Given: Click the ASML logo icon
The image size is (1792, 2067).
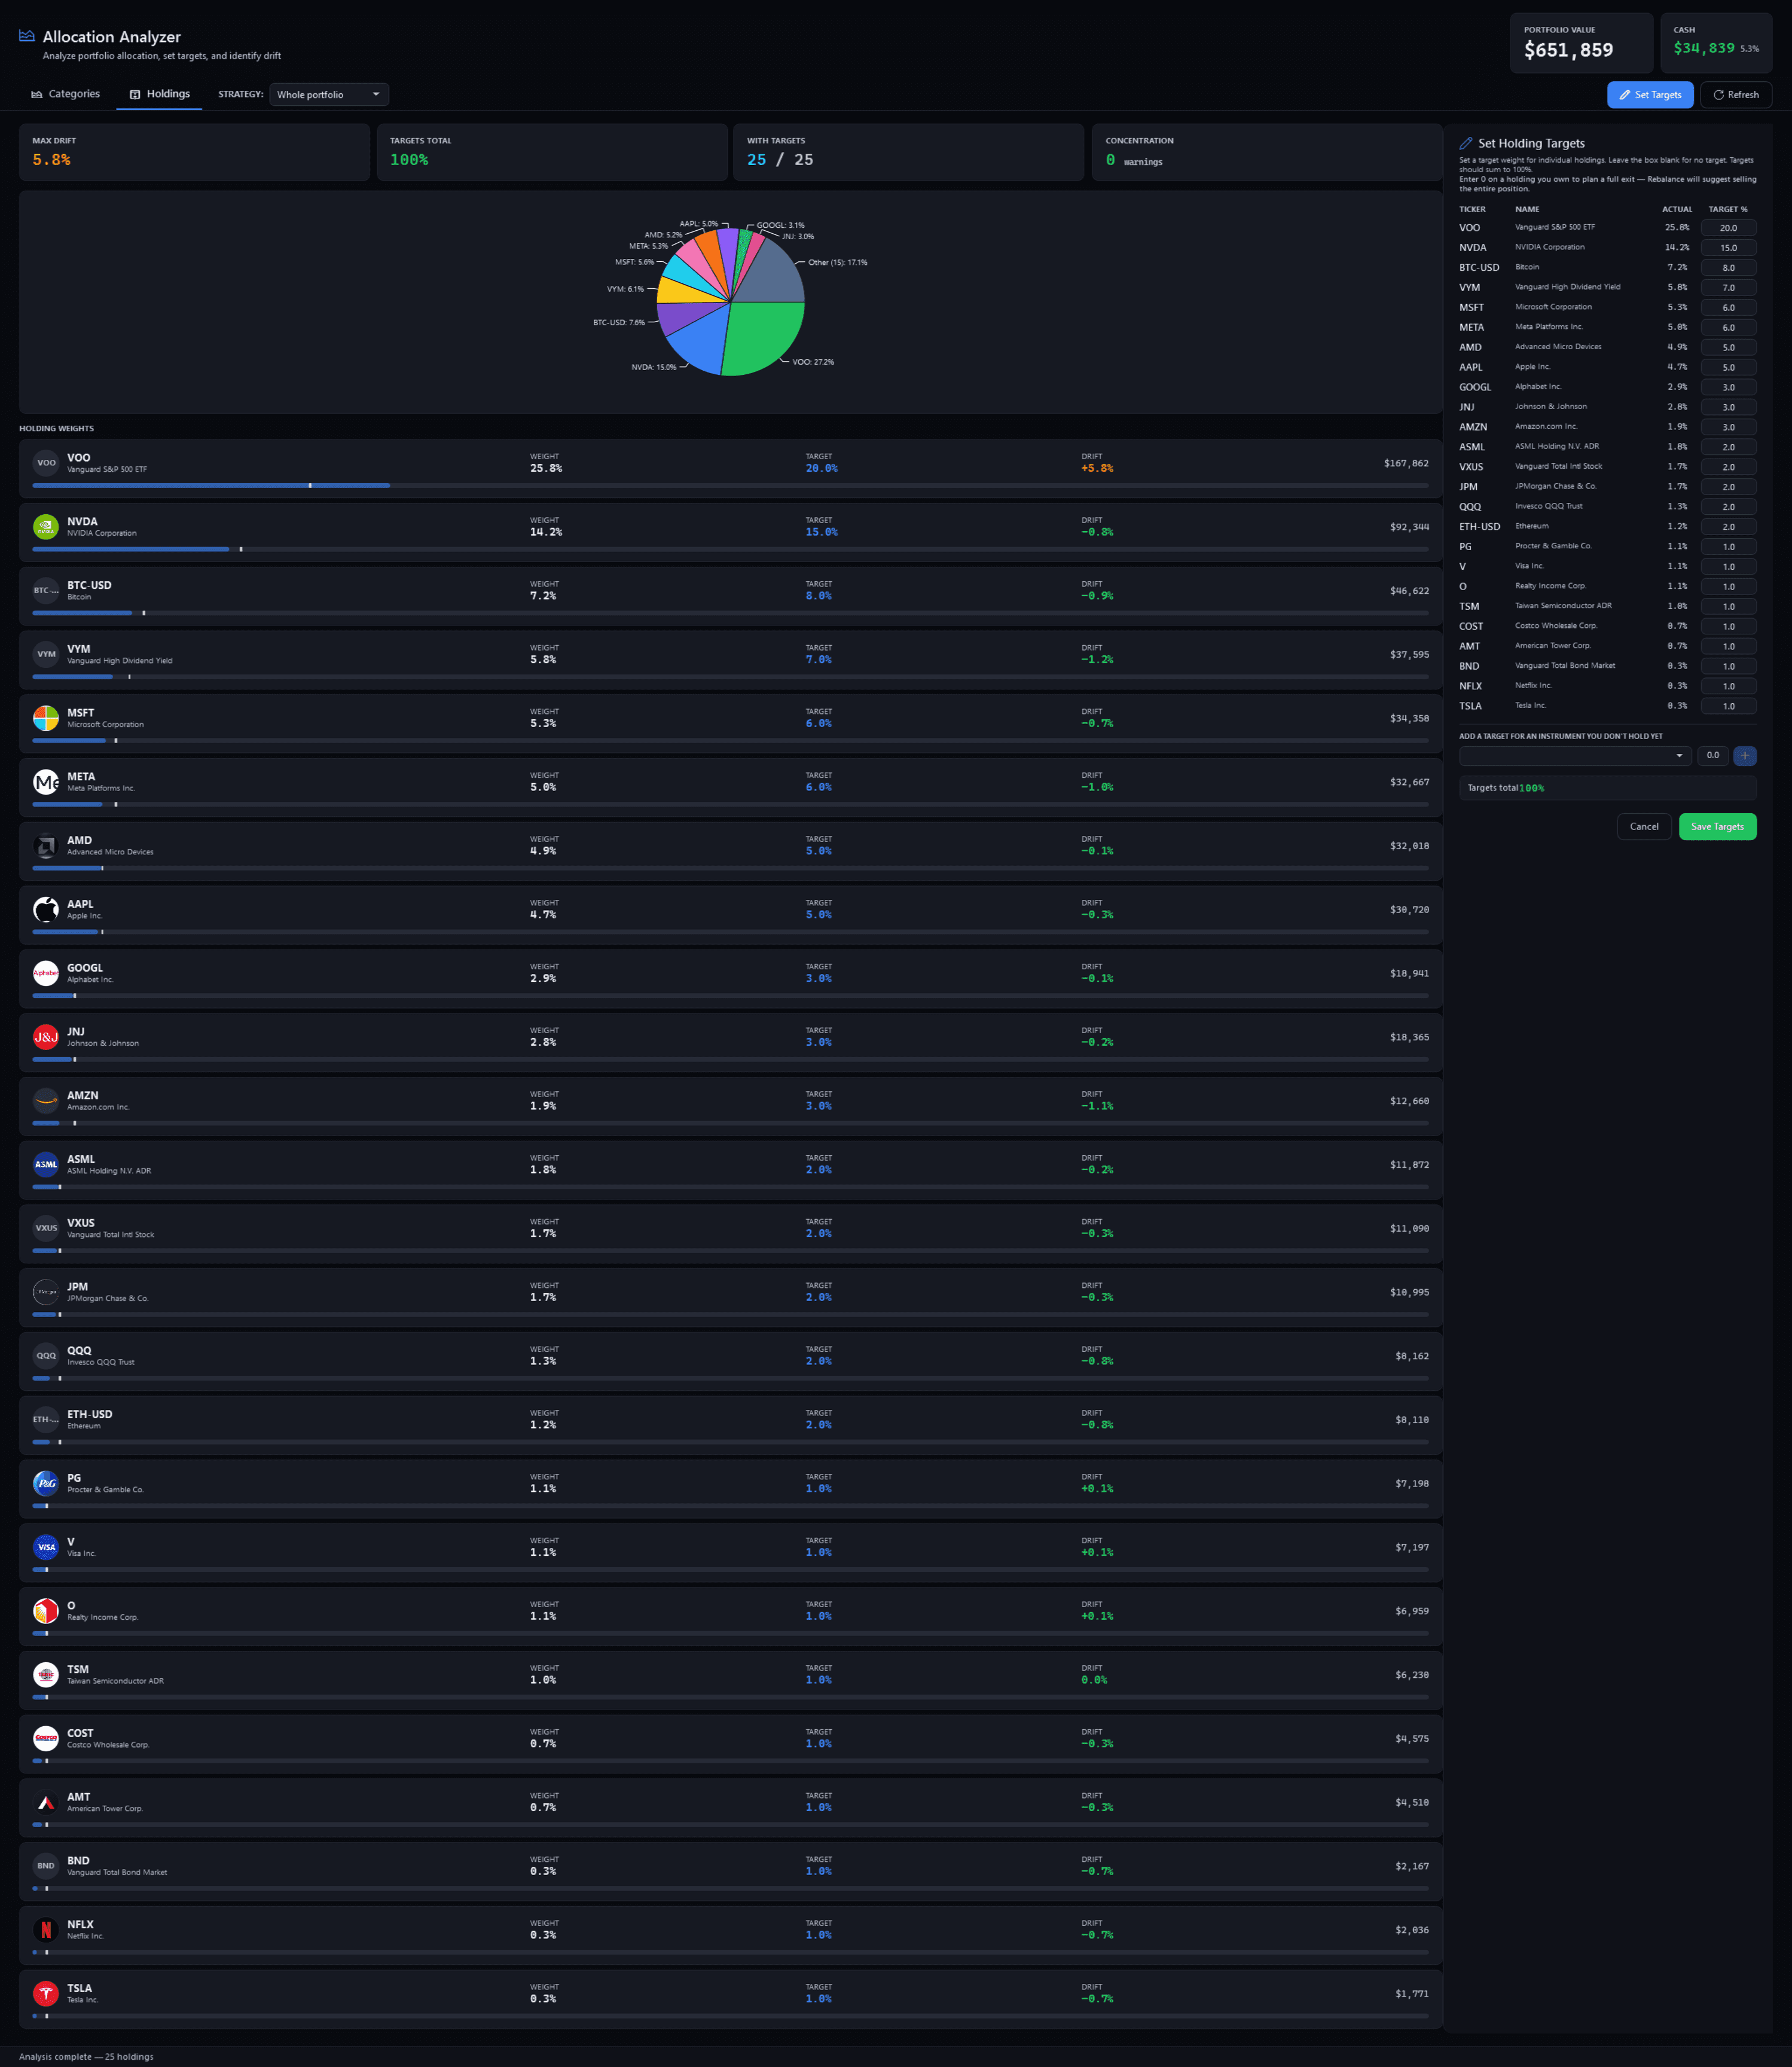Looking at the screenshot, I should (x=46, y=1164).
